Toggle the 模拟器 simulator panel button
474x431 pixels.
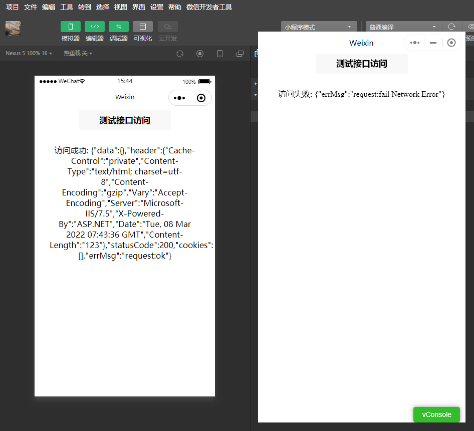click(71, 27)
